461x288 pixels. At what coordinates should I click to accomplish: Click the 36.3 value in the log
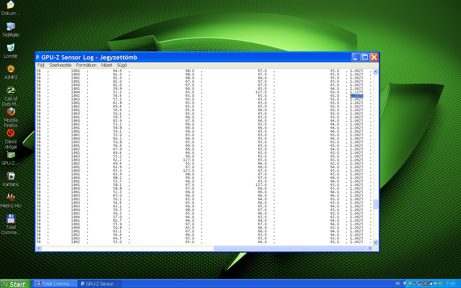coord(117,213)
